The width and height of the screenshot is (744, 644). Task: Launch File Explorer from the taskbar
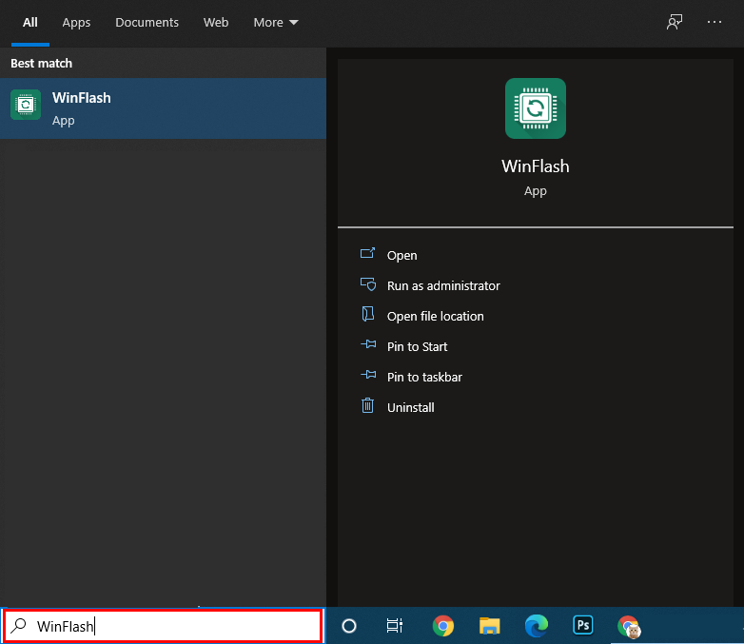click(490, 626)
